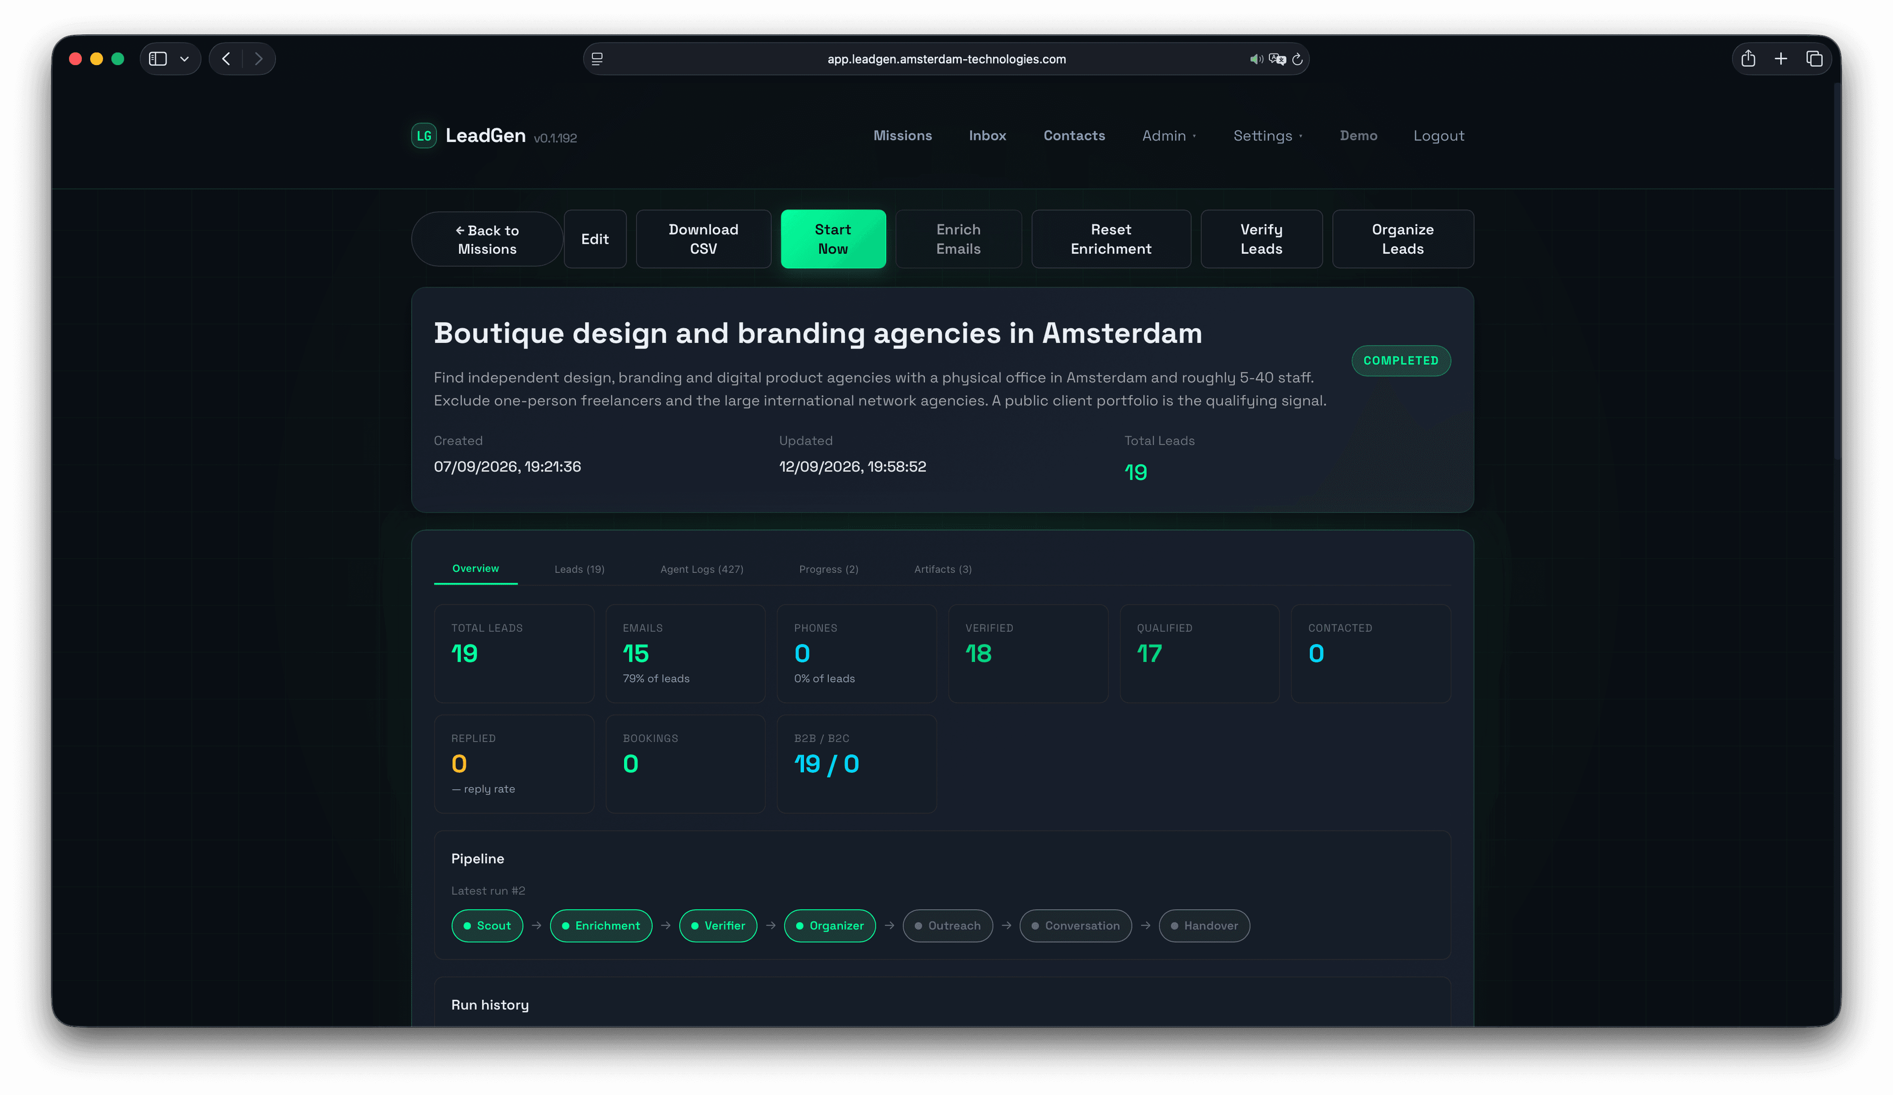Image resolution: width=1893 pixels, height=1095 pixels.
Task: Click Reset Enrichment button
Action: 1110,239
